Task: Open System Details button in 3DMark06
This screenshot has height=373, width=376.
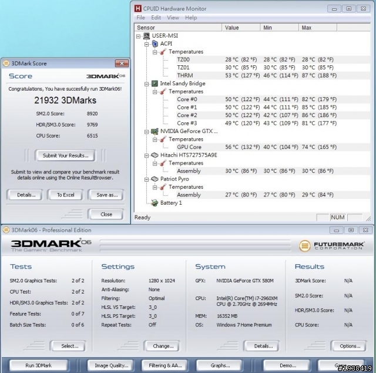Action: click(263, 346)
